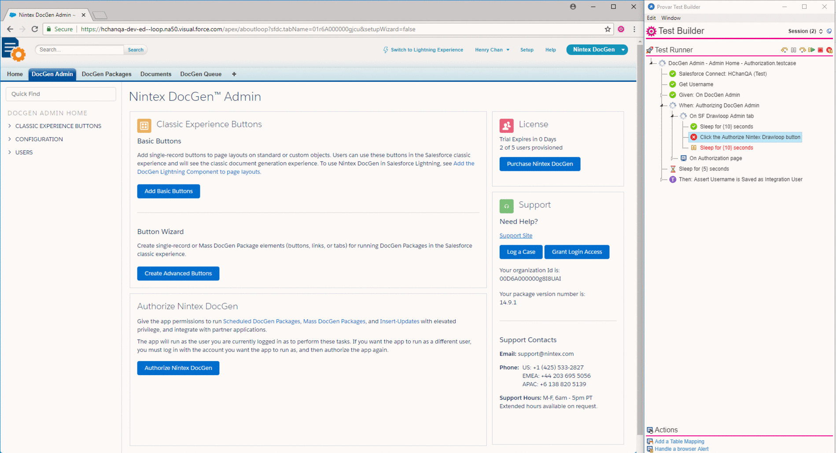Click Switch to Lightning Experience
This screenshot has height=453, width=836.
(423, 50)
